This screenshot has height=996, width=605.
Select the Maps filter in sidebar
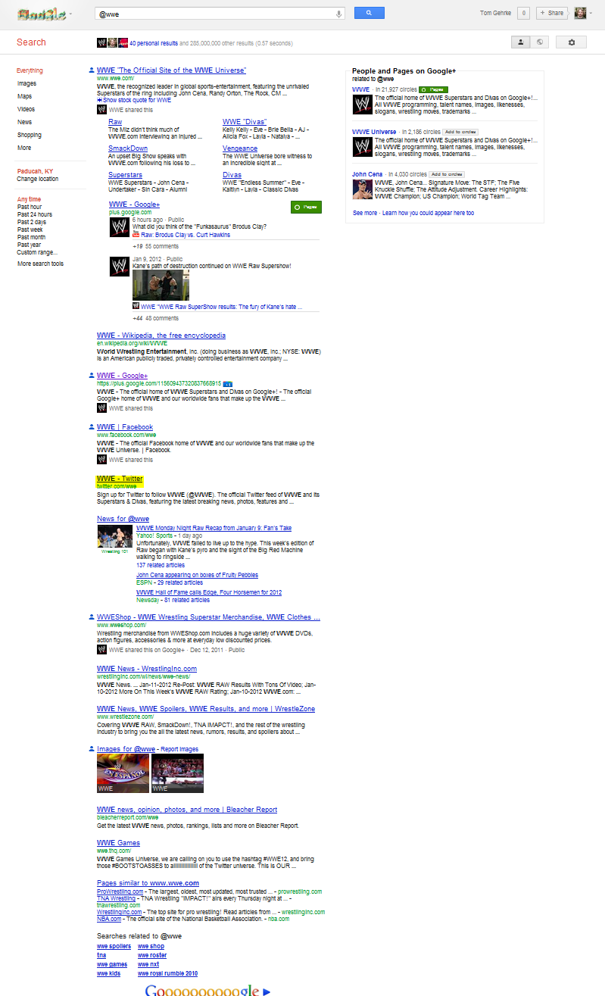25,97
